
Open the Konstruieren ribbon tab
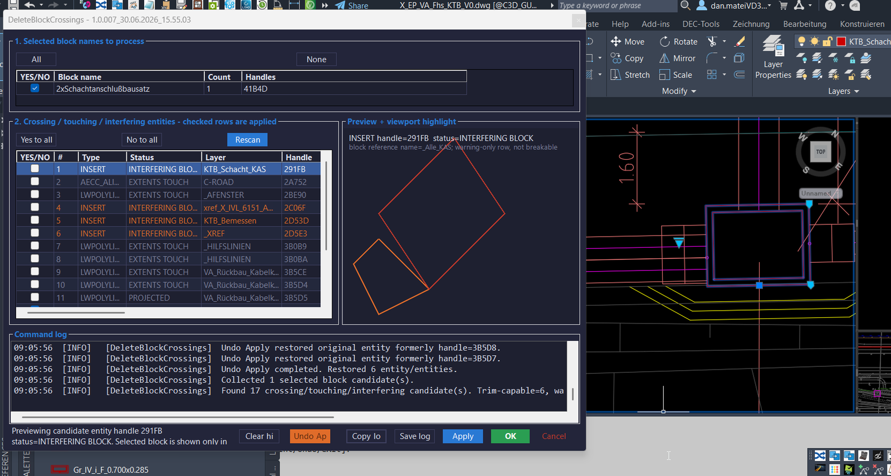(x=861, y=24)
